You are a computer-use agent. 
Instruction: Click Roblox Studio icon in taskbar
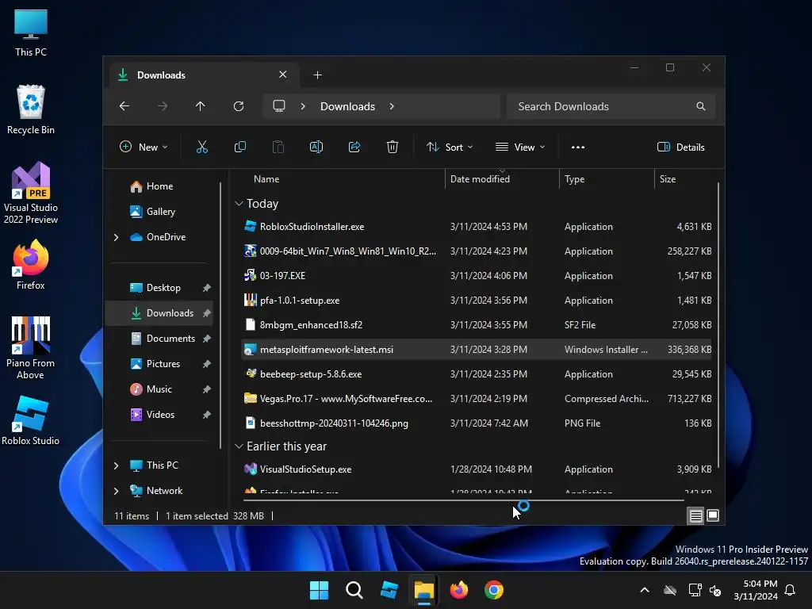tap(389, 590)
